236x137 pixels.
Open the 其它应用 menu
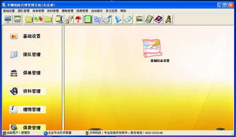(x=111, y=11)
